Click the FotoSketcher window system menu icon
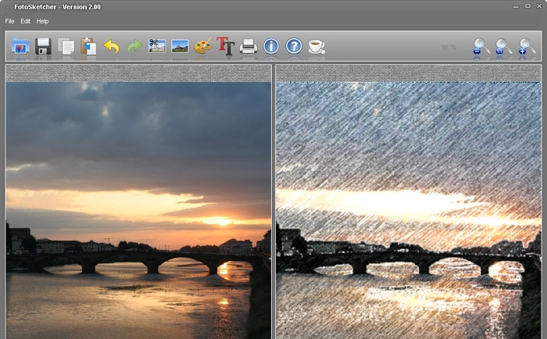Image resolution: width=547 pixels, height=339 pixels. pyautogui.click(x=7, y=6)
